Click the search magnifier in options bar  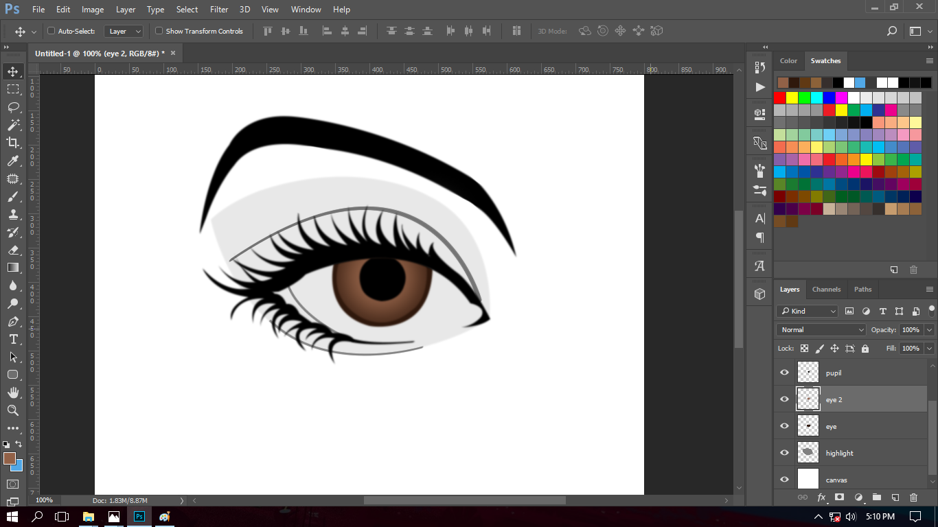pos(891,31)
